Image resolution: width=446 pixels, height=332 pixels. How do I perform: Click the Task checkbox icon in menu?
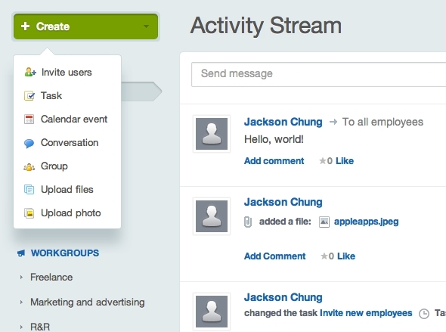tap(29, 96)
